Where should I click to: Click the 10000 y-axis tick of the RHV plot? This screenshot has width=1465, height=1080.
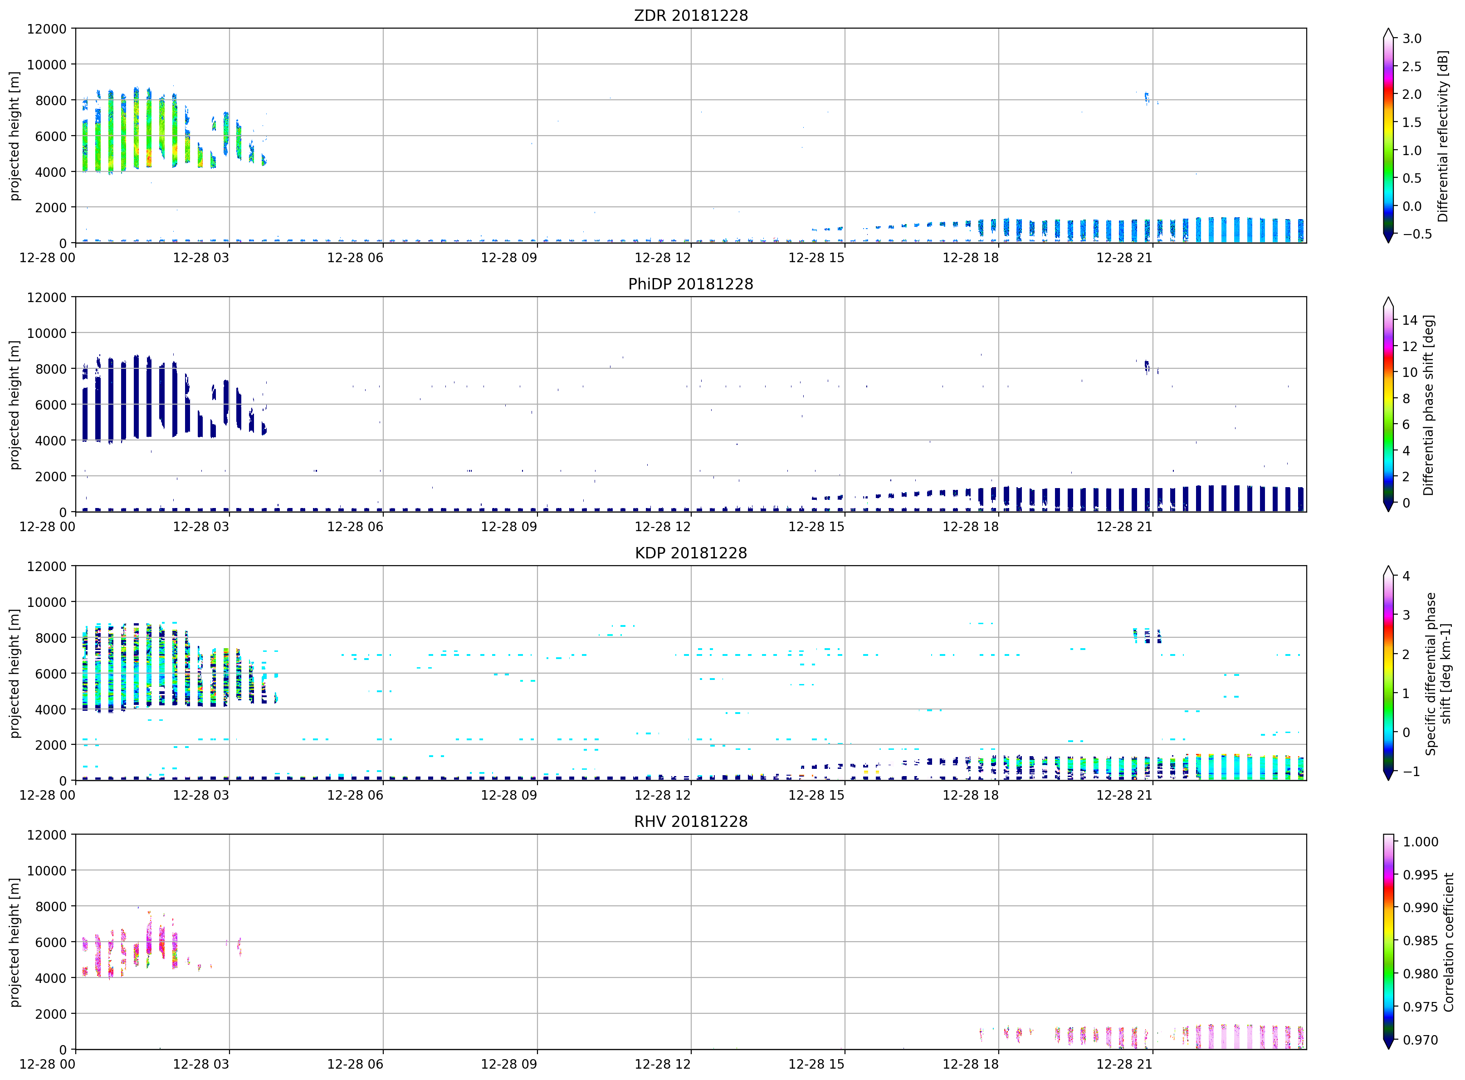(x=46, y=870)
